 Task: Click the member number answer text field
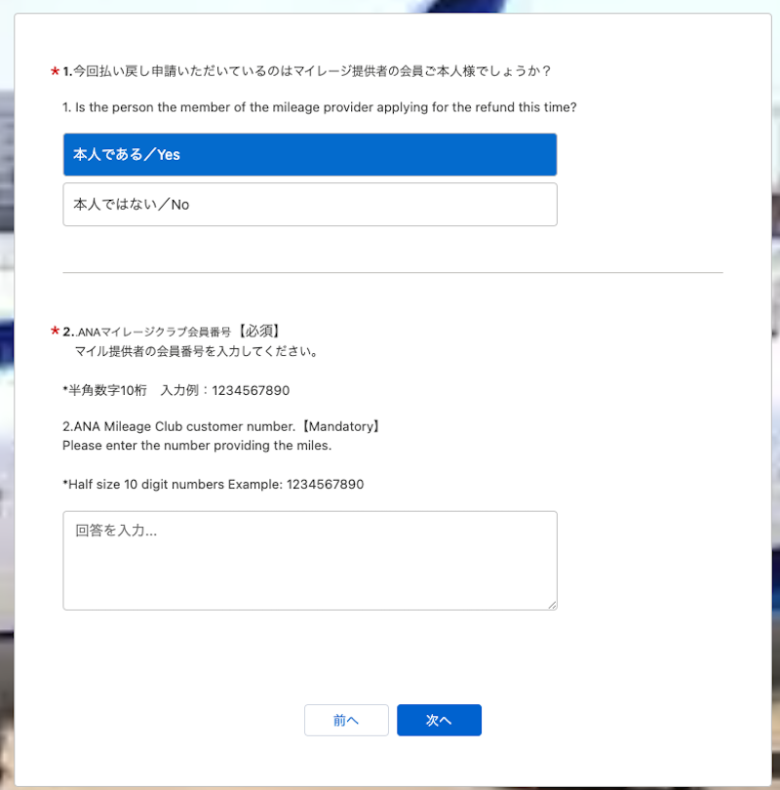pos(310,560)
